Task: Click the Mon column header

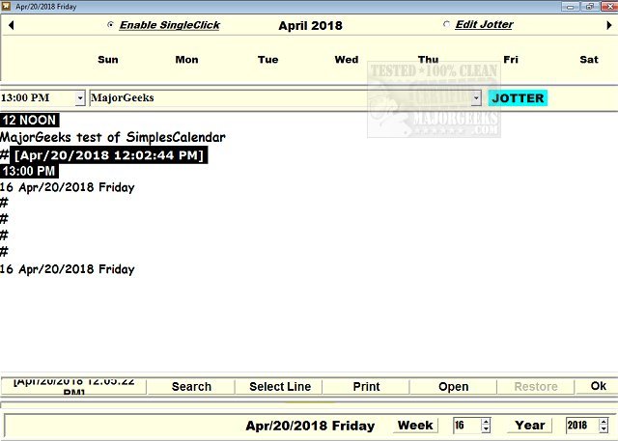Action: tap(186, 60)
